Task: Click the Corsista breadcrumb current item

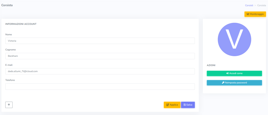Action: point(261,5)
